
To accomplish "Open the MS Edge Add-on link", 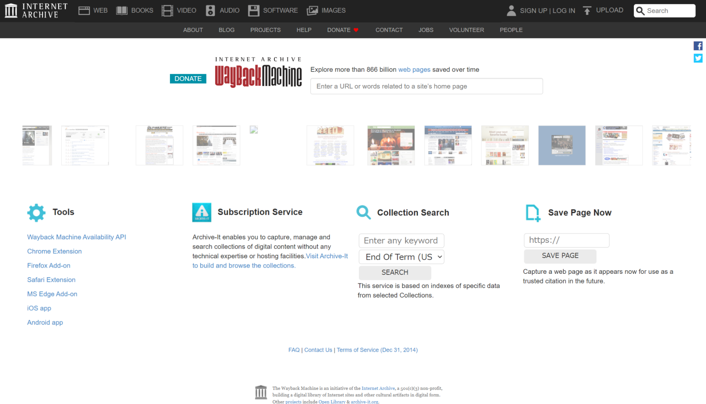I will pos(52,294).
